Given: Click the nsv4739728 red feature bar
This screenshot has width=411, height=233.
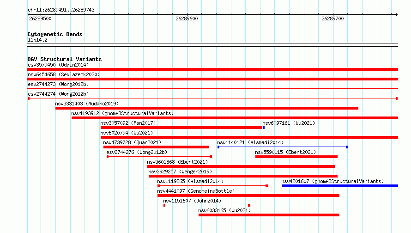Looking at the screenshot, I should [156, 147].
